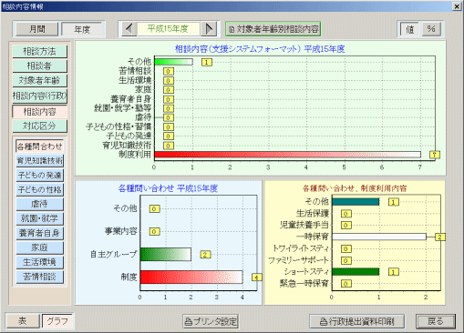The height and width of the screenshot is (333, 464).
Task: Open 対象者年齢別相談内容 report
Action: pos(273,29)
